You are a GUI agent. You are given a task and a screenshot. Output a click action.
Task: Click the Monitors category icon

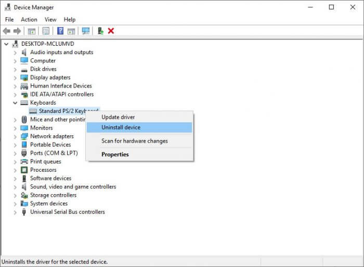24,128
